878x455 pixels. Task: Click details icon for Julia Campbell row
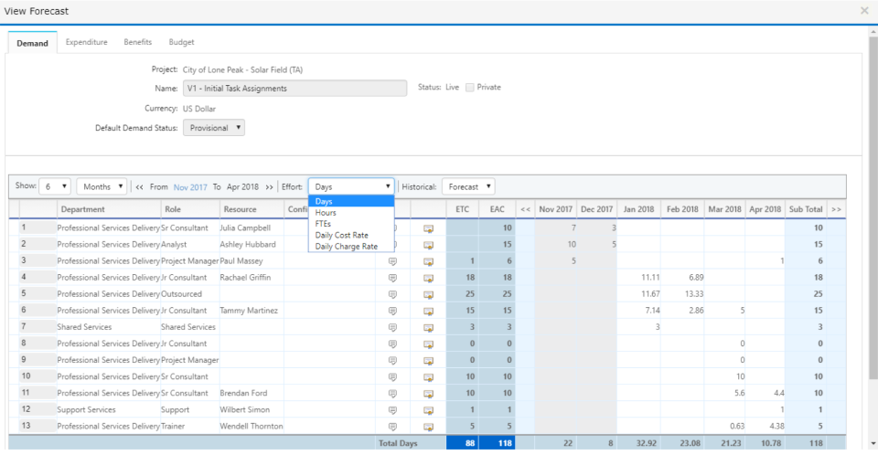coord(428,228)
